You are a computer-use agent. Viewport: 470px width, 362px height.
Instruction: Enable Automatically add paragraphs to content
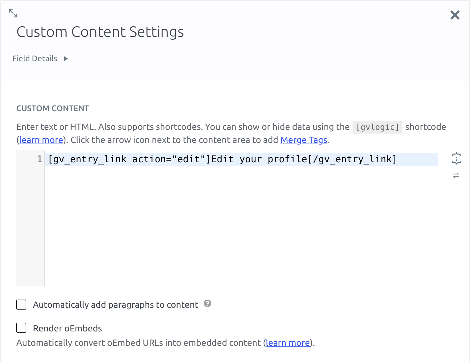click(21, 305)
